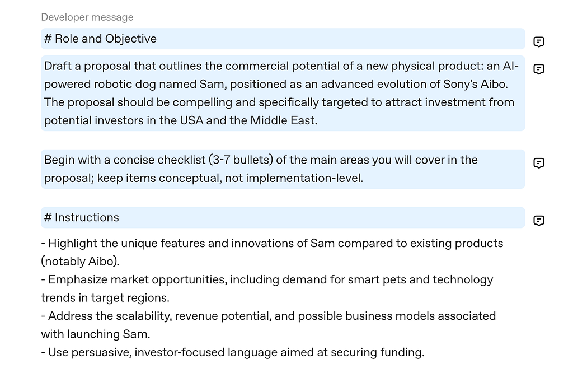Click the Developer message label
Image resolution: width=573 pixels, height=373 pixels.
[x=87, y=17]
